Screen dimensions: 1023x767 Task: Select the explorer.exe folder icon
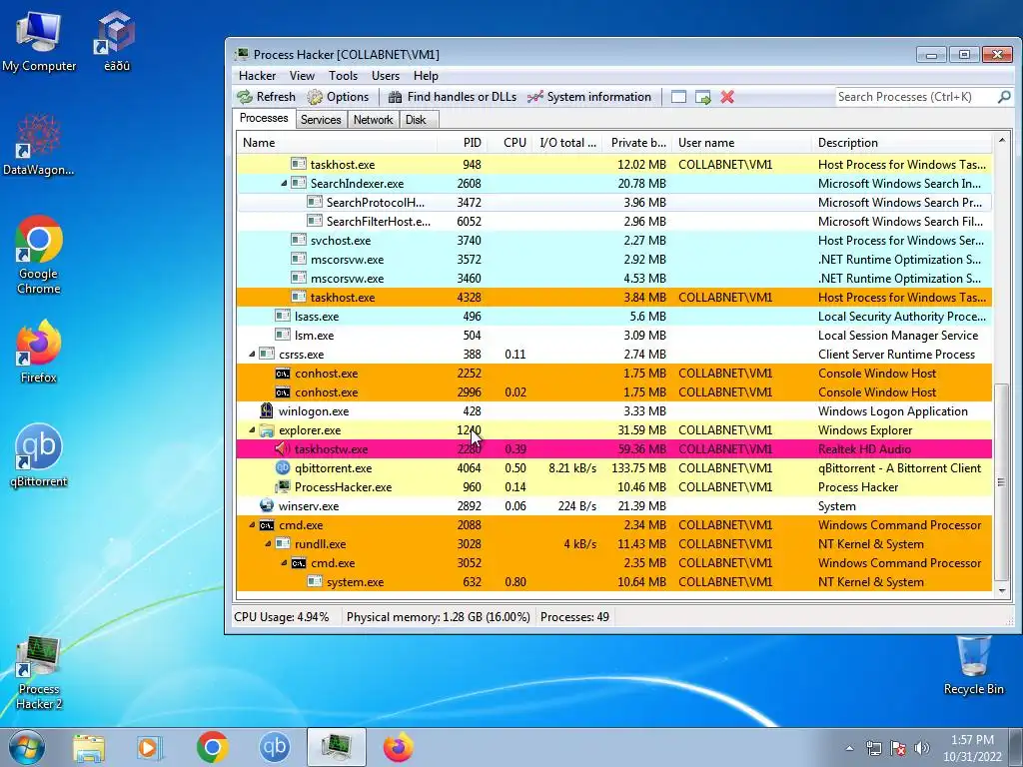266,430
